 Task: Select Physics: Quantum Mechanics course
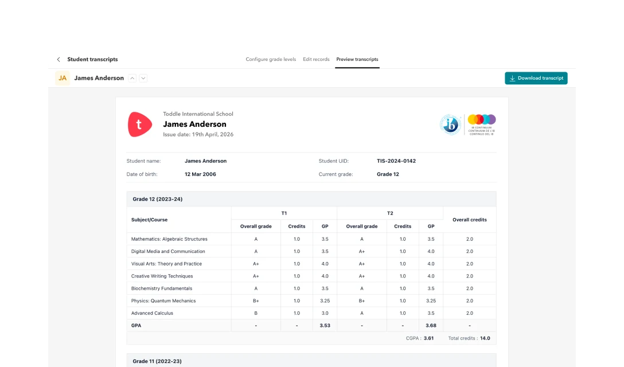pos(311,300)
